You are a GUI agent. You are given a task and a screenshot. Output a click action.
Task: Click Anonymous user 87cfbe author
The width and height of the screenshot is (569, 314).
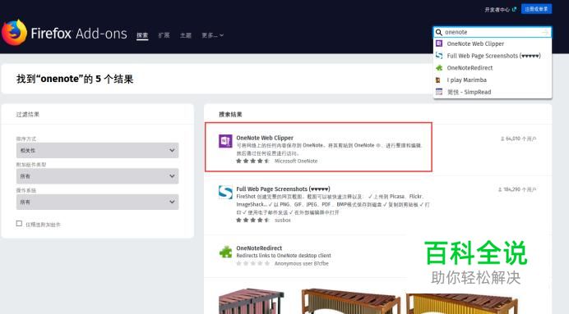pos(302,263)
